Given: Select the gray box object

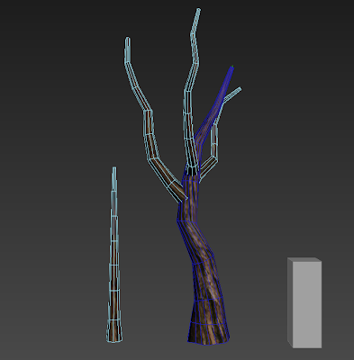Looking at the screenshot, I should (304, 303).
